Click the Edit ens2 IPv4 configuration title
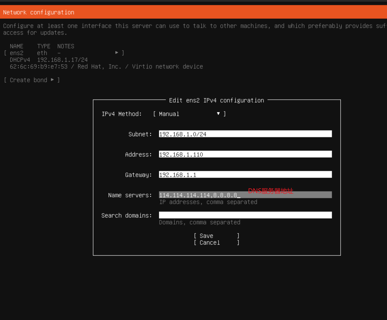This screenshot has height=320, width=387. (x=217, y=100)
